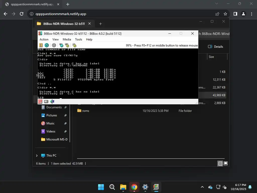View site information icon in address bar
This screenshot has width=257, height=193.
point(31,14)
